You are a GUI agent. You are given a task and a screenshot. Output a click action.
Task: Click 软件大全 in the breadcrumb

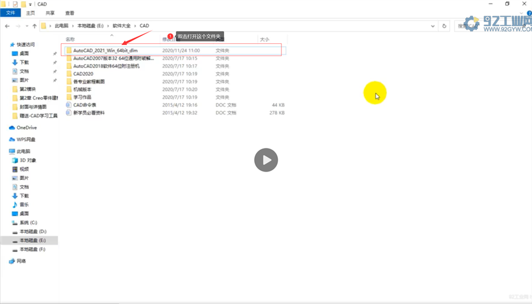click(x=121, y=26)
